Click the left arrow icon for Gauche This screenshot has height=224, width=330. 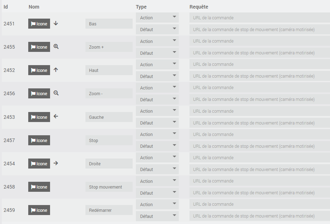tap(56, 116)
